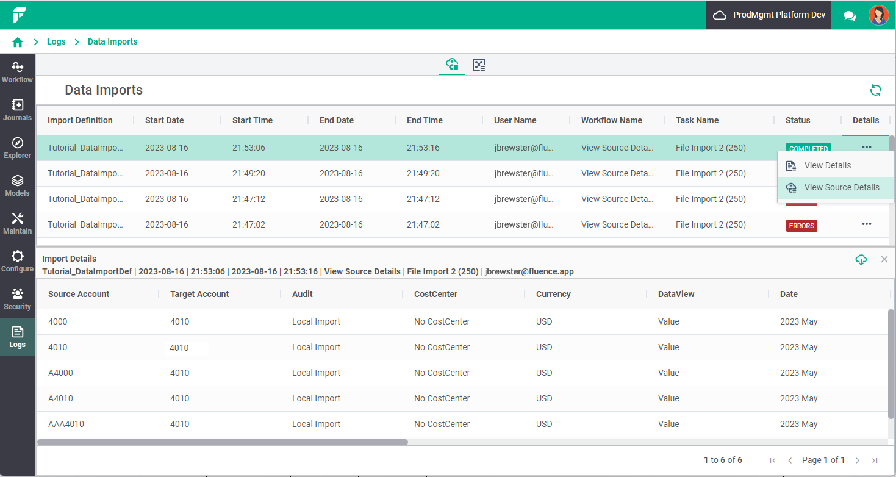Viewport: 896px width, 477px height.
Task: Open Models in the sidebar
Action: [18, 186]
